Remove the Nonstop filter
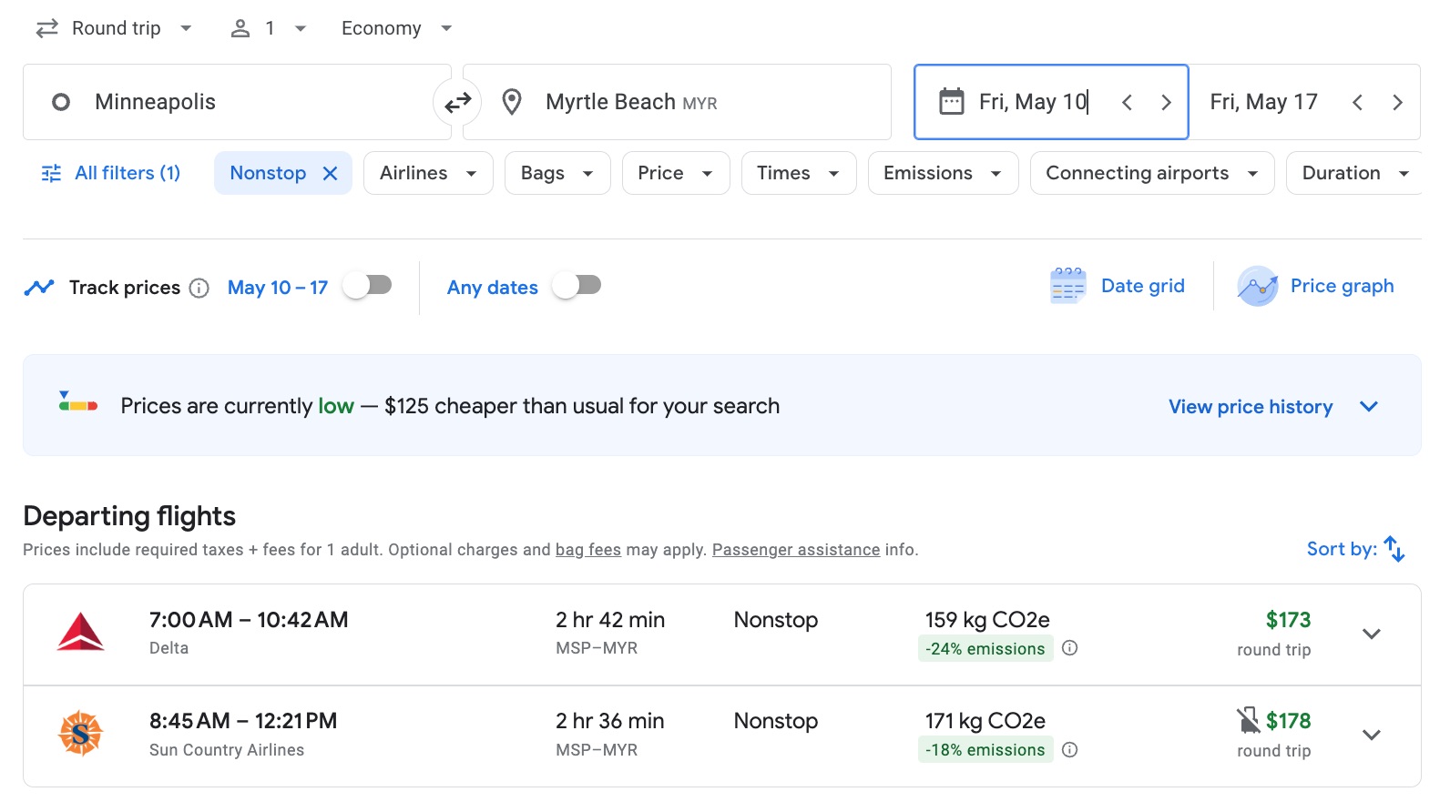Screen dimensions: 1450x812 tap(331, 173)
